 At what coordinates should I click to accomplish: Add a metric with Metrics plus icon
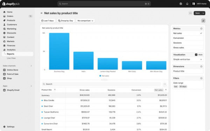point(201,29)
